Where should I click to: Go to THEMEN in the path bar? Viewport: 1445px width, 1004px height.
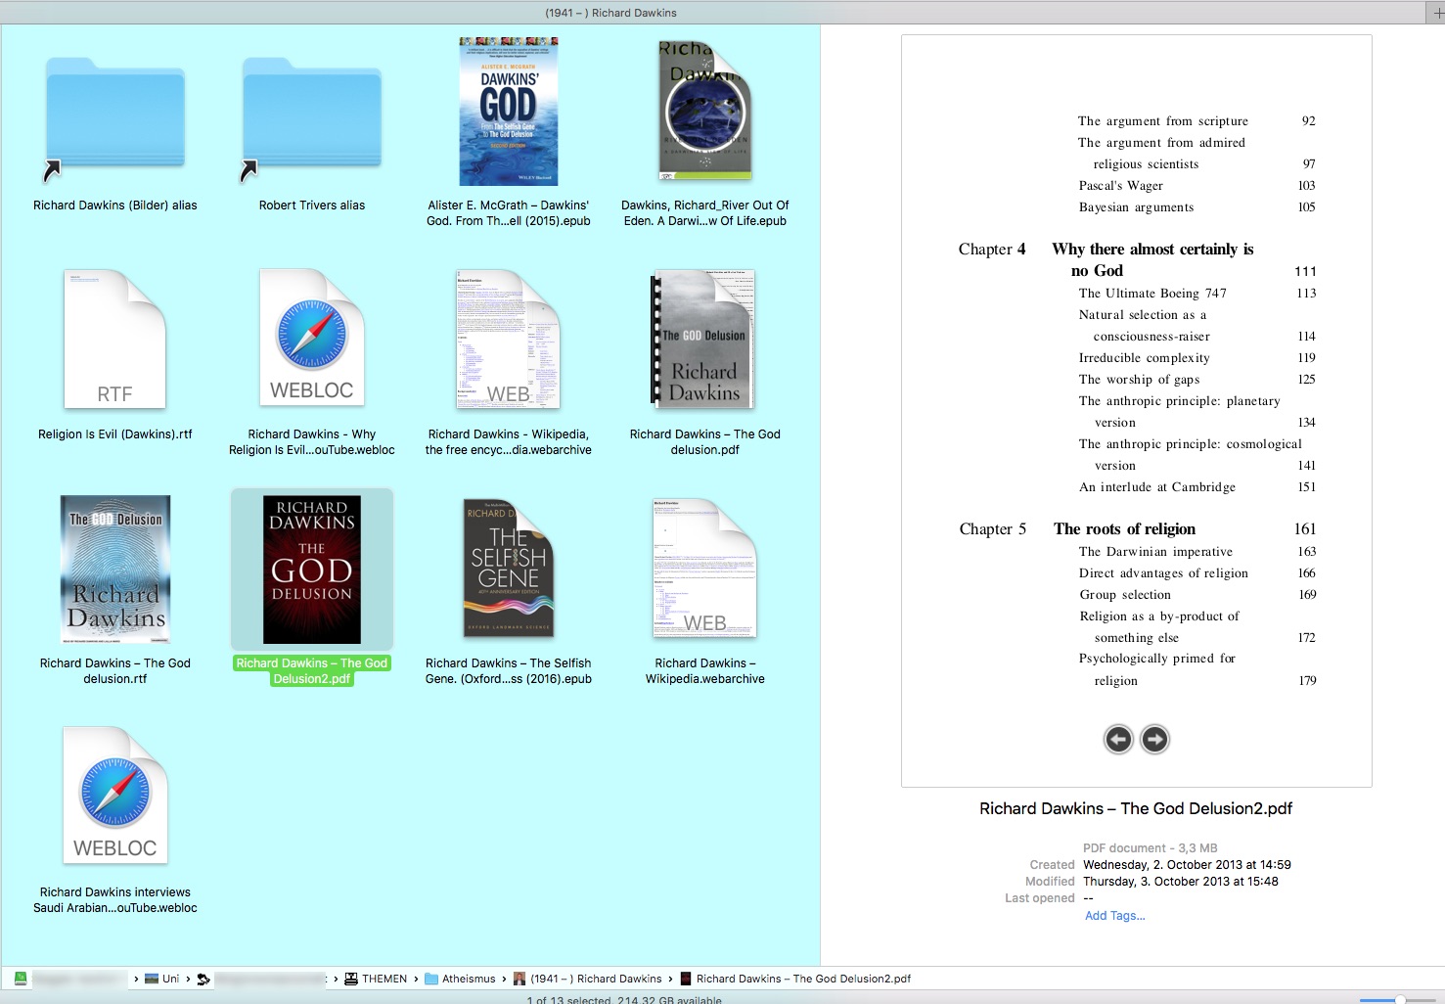click(x=384, y=979)
